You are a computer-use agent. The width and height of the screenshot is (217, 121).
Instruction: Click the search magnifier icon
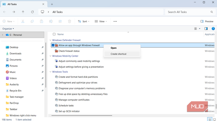(212, 12)
